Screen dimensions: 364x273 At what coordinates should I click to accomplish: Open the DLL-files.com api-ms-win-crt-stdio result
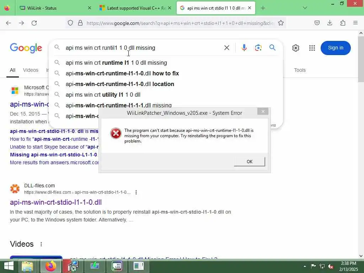click(56, 202)
